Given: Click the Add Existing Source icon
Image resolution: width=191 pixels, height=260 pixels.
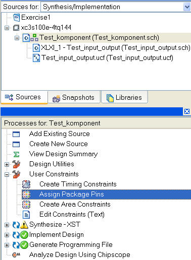Looking at the screenshot, I should click(16, 134).
